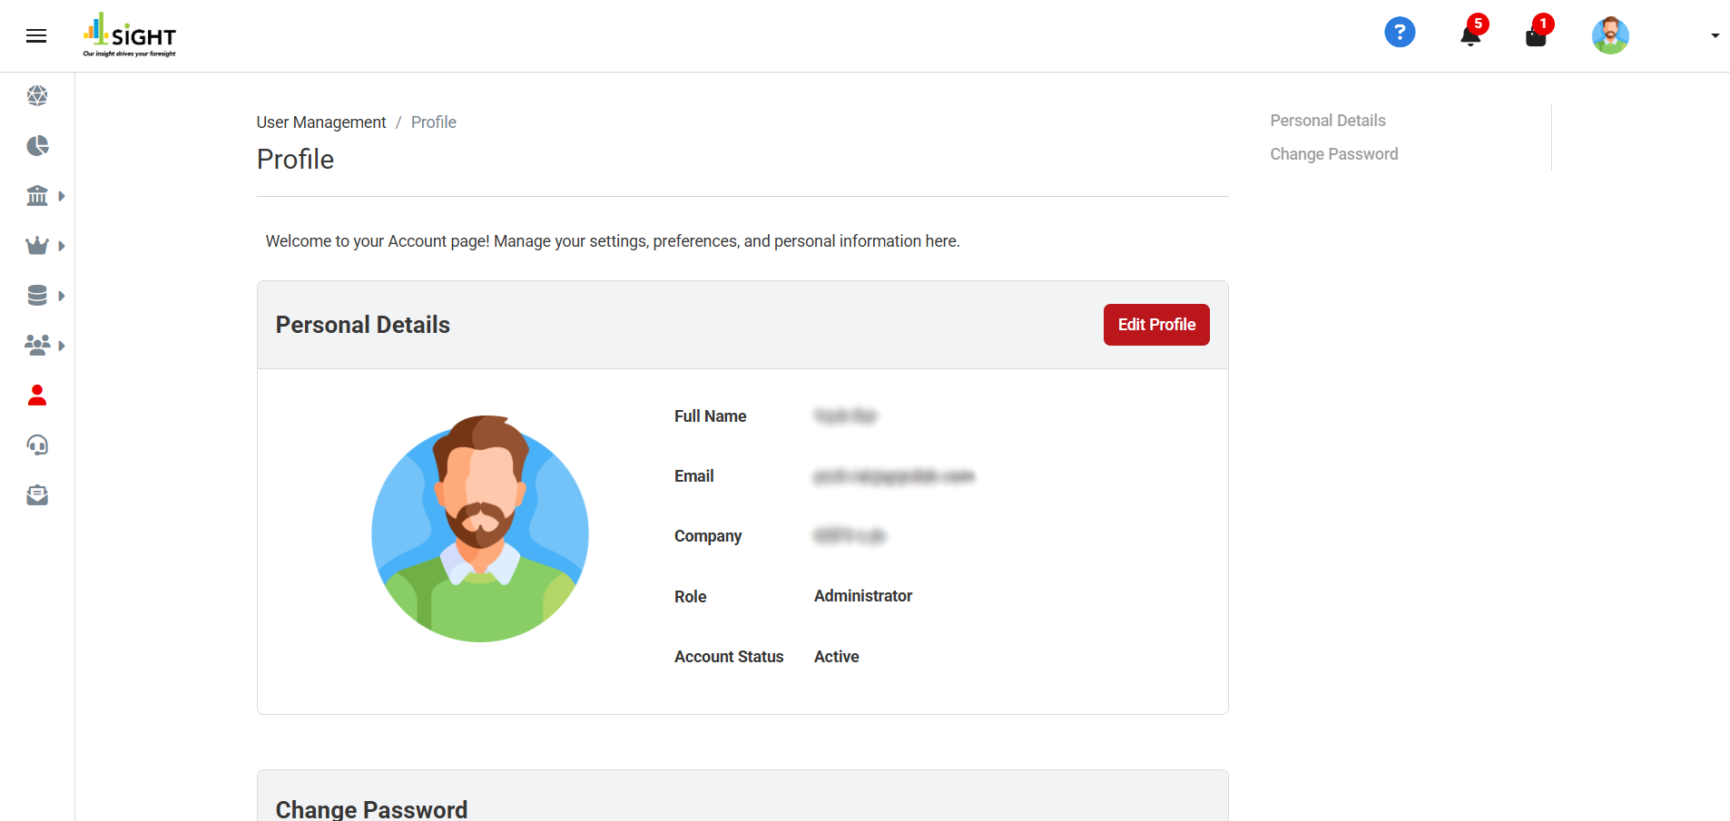The width and height of the screenshot is (1730, 821).
Task: Expand the bank institution sidebar submenu
Action: tap(62, 195)
